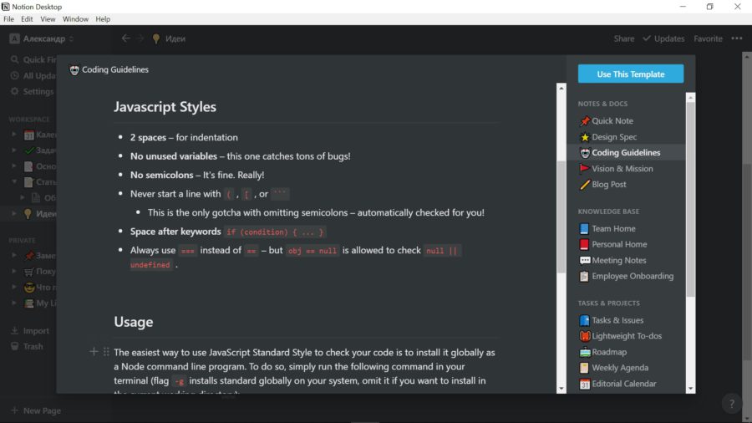Image resolution: width=752 pixels, height=423 pixels.
Task: Click the 'obj == null' code snippet
Action: pos(312,251)
